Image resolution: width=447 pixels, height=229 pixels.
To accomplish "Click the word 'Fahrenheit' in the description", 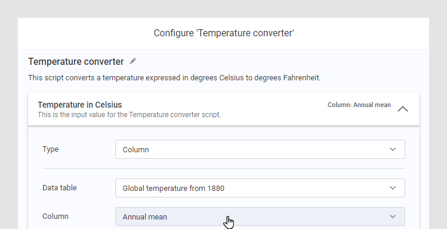I will click(x=302, y=78).
